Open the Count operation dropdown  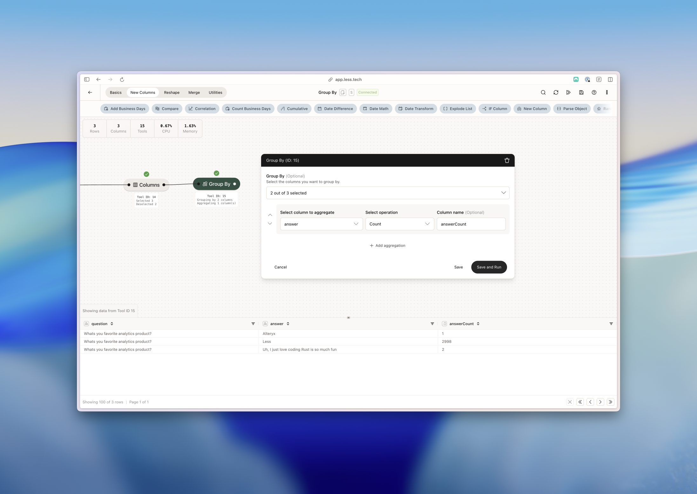[399, 224]
